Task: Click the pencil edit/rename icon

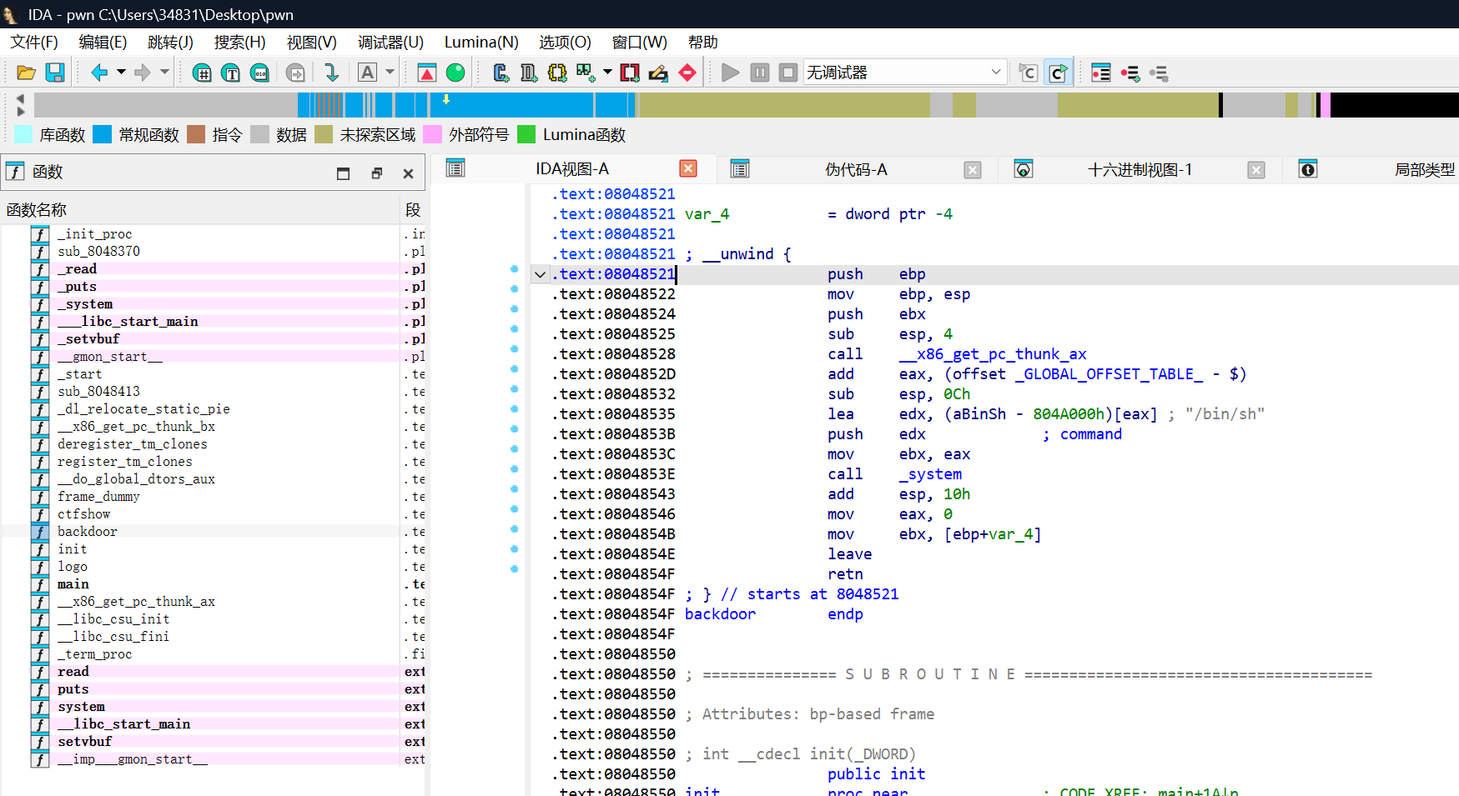Action: (658, 73)
